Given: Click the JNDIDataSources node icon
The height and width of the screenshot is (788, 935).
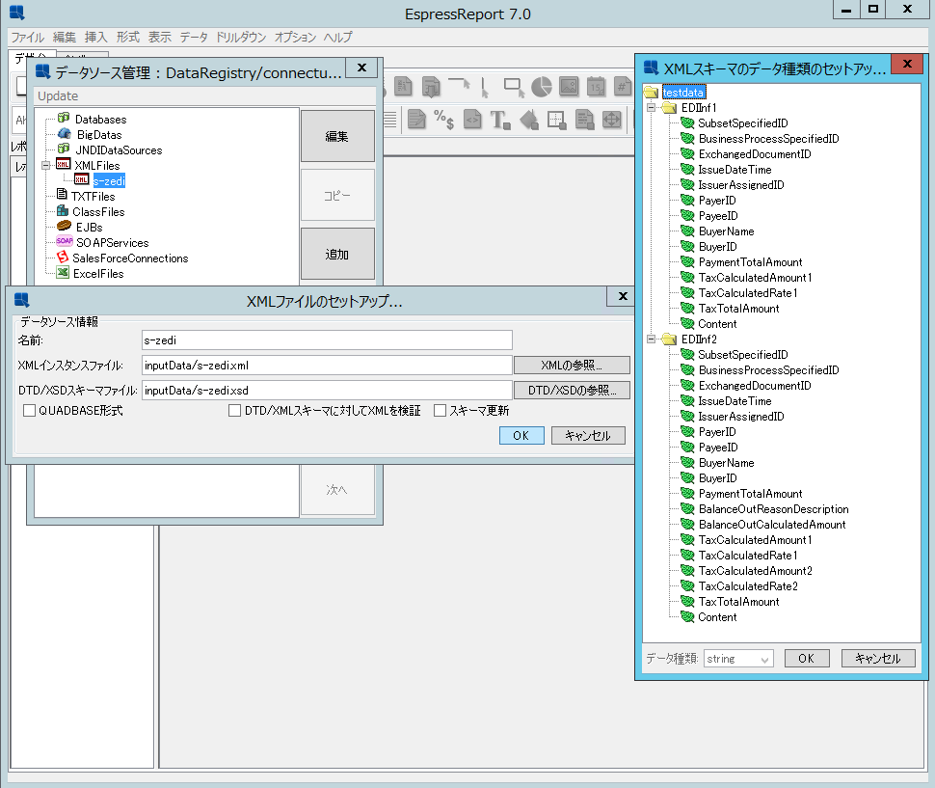Looking at the screenshot, I should click(x=64, y=149).
